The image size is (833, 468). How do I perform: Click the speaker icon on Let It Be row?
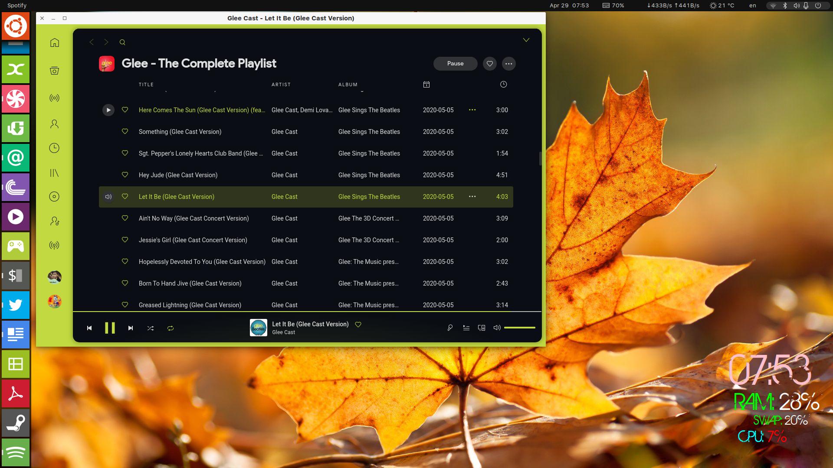click(x=108, y=197)
